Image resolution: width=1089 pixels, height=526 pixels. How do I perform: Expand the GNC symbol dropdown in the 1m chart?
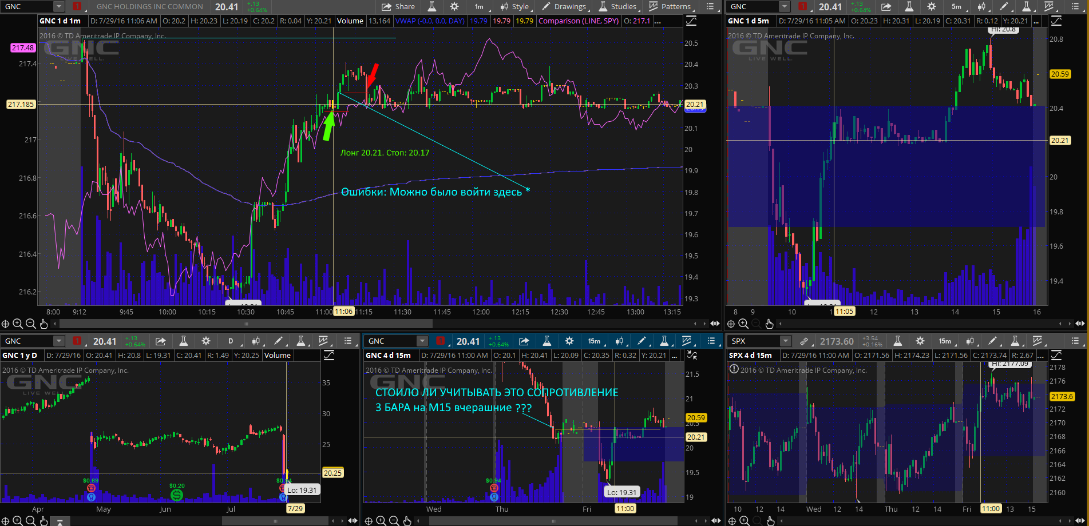59,7
